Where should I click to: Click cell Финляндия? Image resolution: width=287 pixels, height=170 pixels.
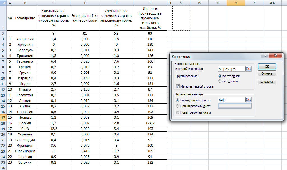point(25,140)
